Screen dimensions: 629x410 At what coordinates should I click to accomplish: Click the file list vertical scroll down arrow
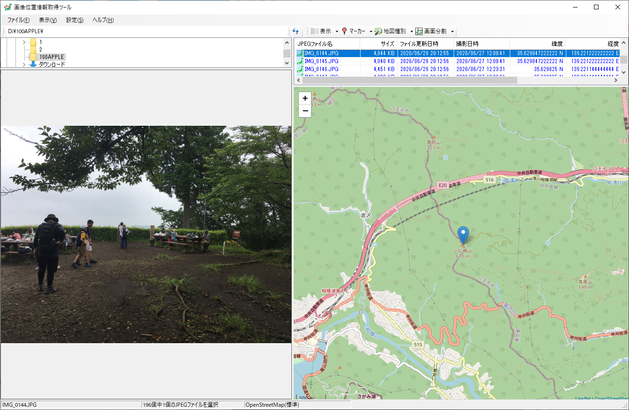click(x=623, y=72)
